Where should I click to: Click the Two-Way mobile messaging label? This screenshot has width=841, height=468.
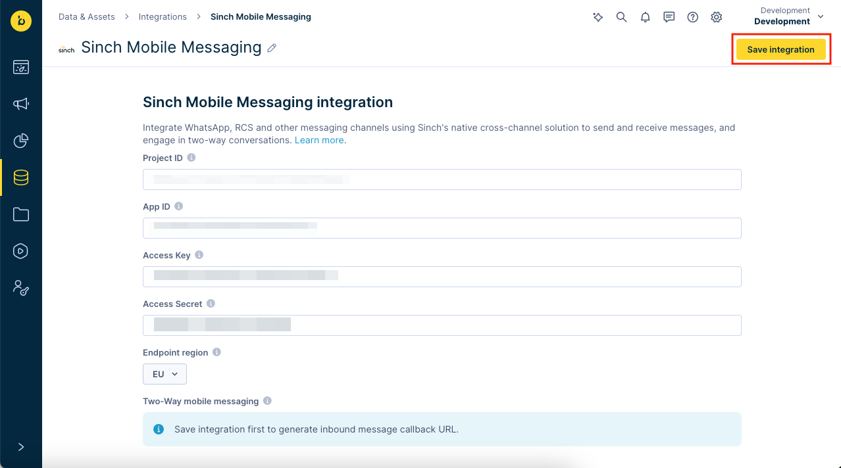point(201,401)
